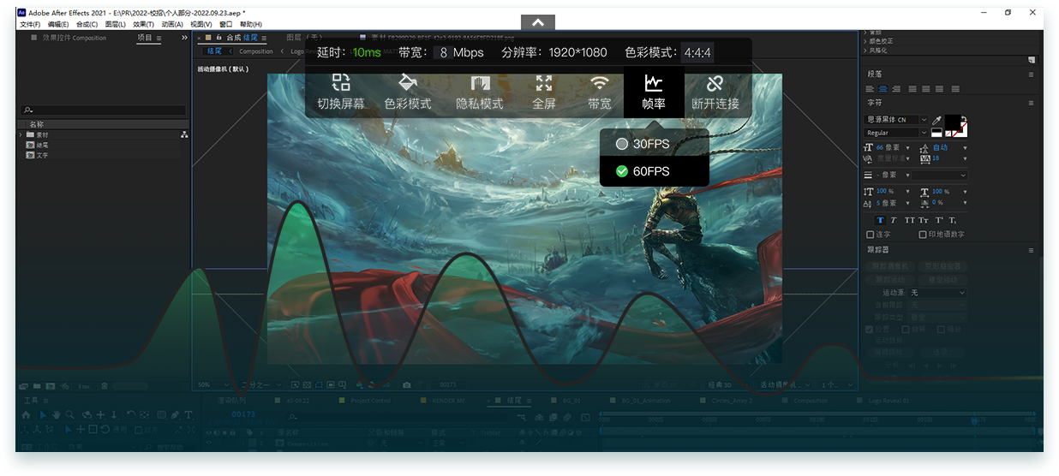The image size is (1059, 476).
Task: Expand the 素材 folder in project panel
Action: click(x=21, y=134)
